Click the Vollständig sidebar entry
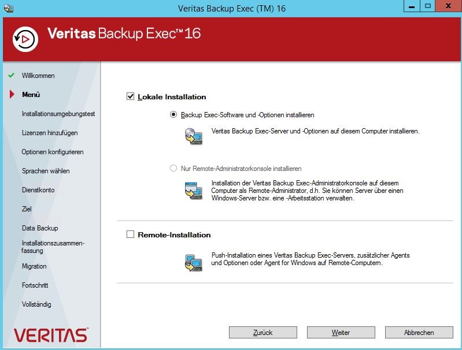Image resolution: width=462 pixels, height=350 pixels. click(36, 304)
